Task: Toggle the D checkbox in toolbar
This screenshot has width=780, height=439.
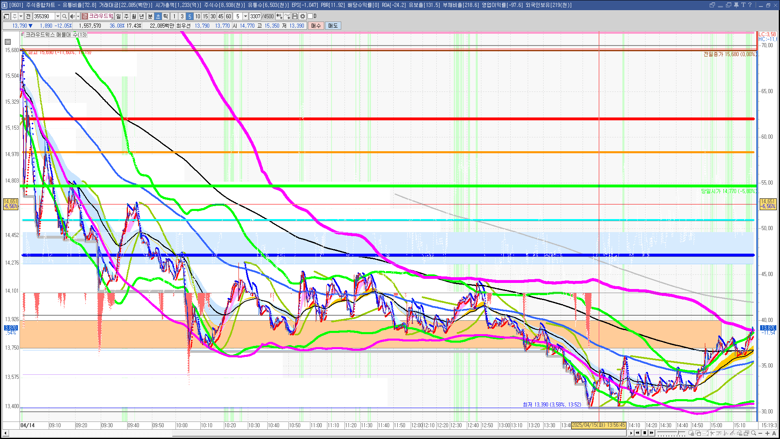Action: [310, 16]
